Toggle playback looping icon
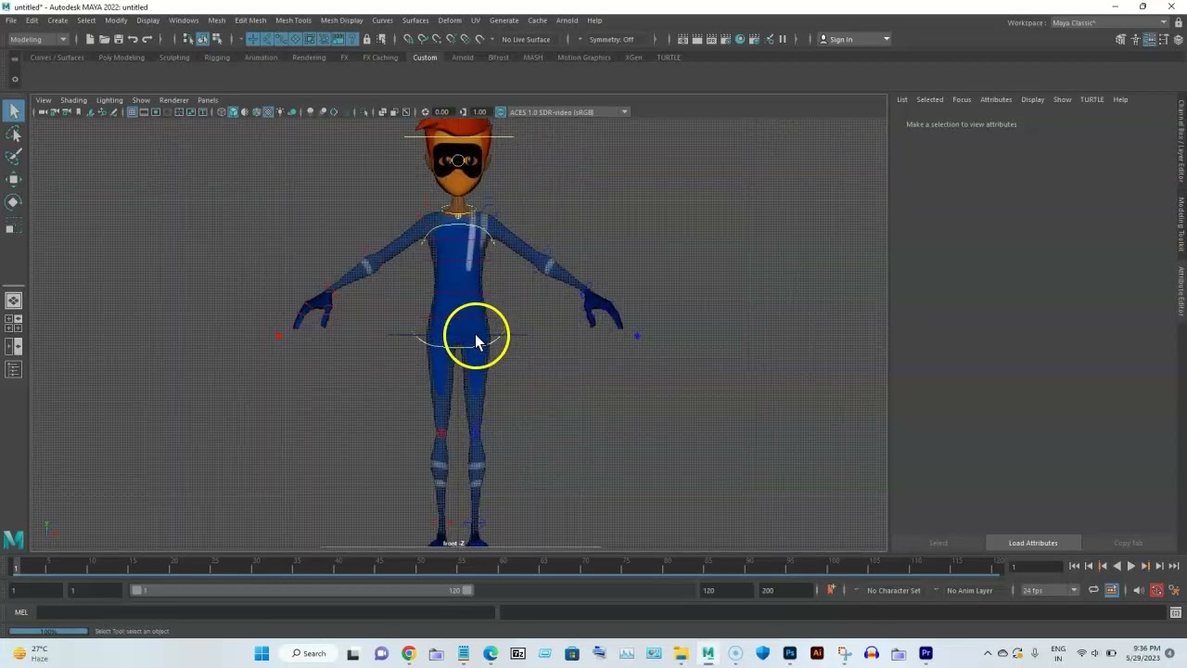Screen dimensions: 1187x668 coord(1093,590)
